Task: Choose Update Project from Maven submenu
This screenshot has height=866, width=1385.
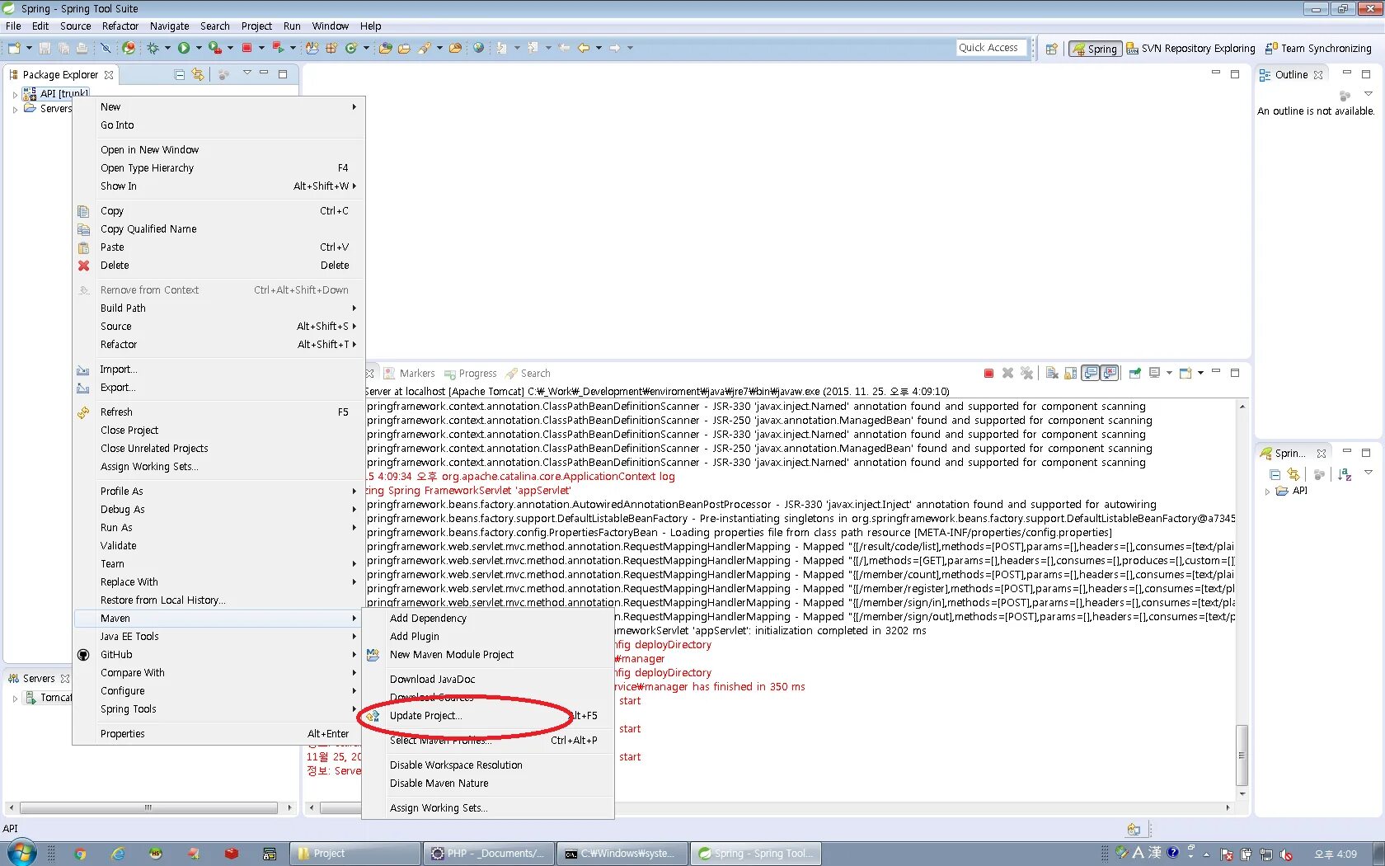Action: (x=488, y=716)
